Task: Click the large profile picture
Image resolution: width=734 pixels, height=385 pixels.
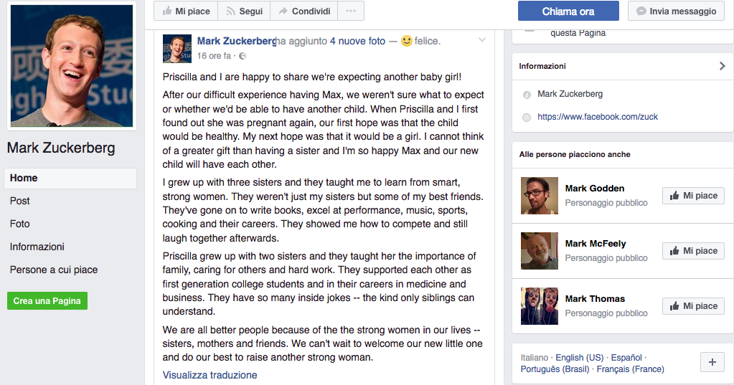Action: 70,66
